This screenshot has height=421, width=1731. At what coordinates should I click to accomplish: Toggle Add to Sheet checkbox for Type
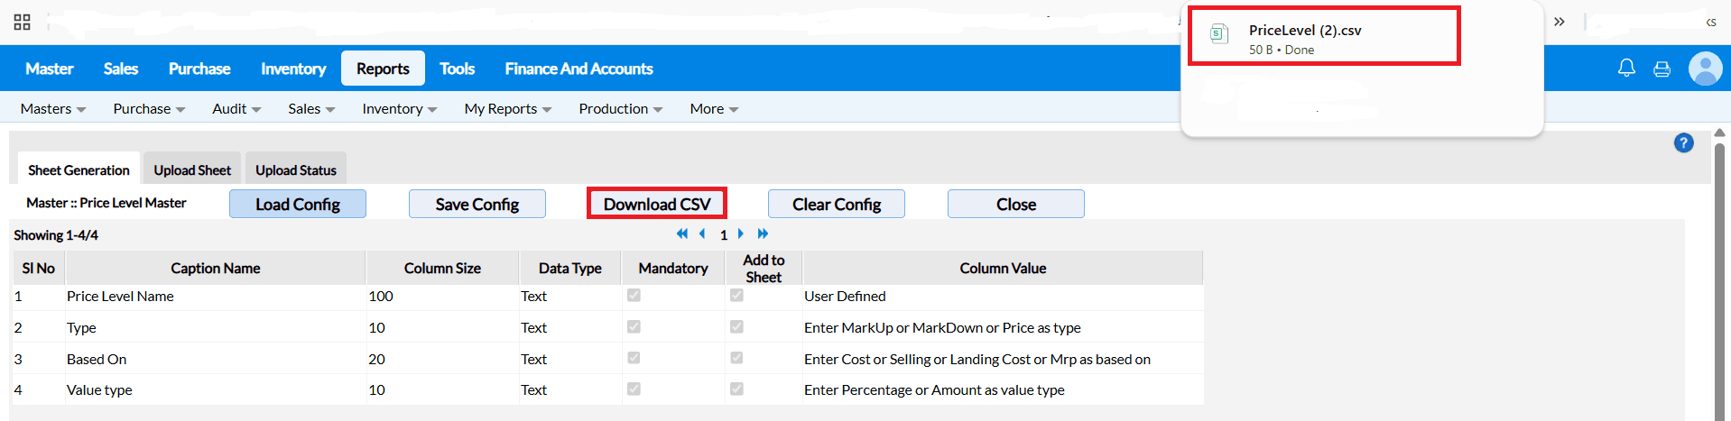736,327
